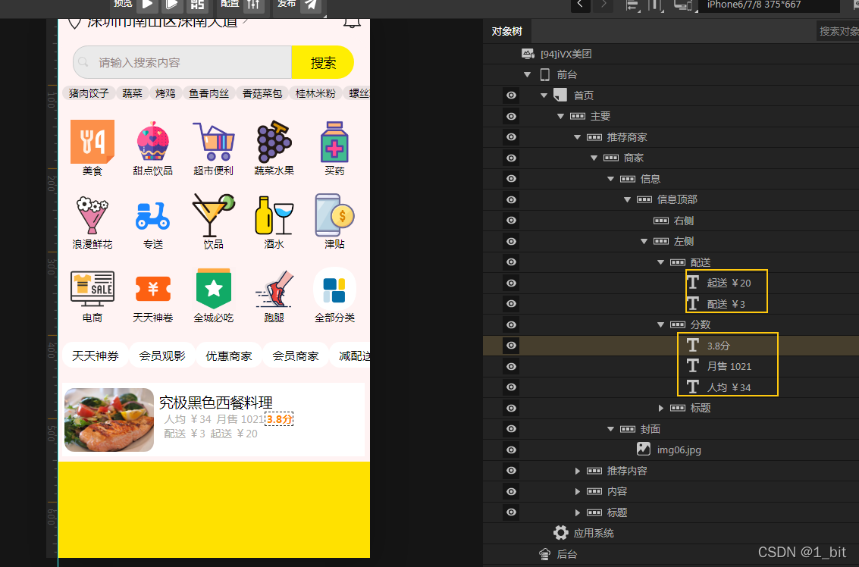Switch to the 对象树 panel tab
The height and width of the screenshot is (567, 859).
point(508,31)
